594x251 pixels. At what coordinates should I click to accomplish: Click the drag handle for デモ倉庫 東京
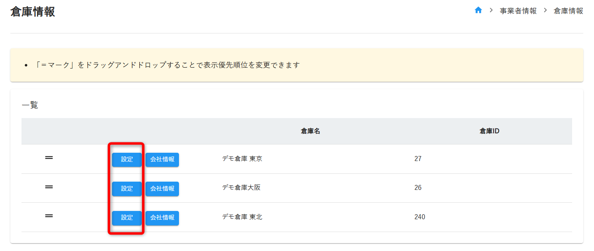pos(49,158)
